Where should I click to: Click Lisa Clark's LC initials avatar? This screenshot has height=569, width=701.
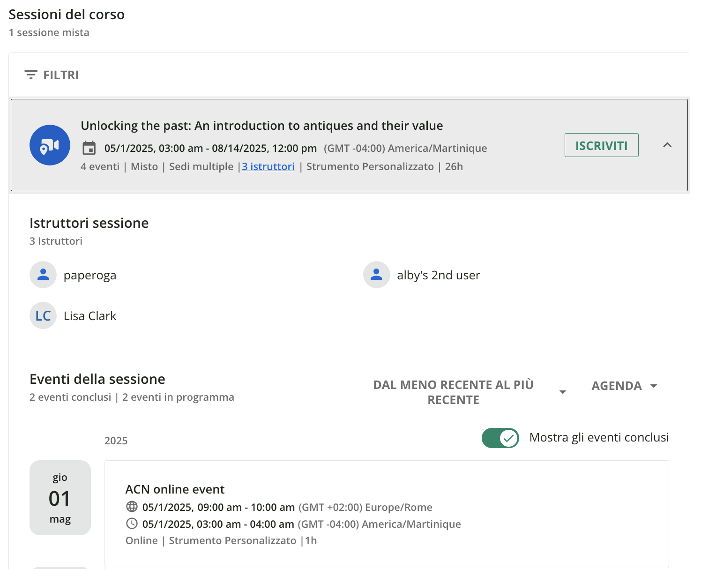click(43, 315)
